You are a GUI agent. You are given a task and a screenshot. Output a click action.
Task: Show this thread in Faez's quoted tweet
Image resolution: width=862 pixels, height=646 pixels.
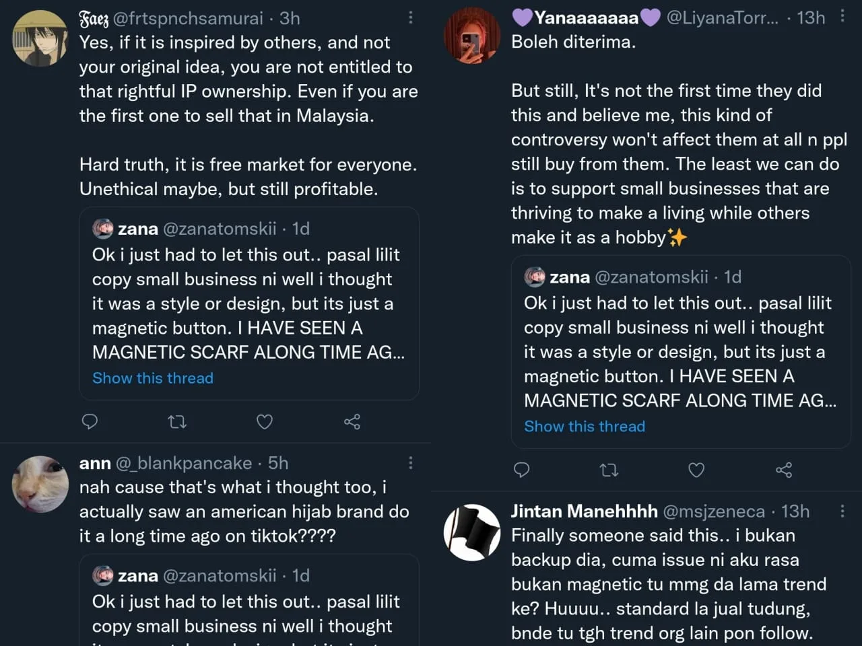coord(153,378)
